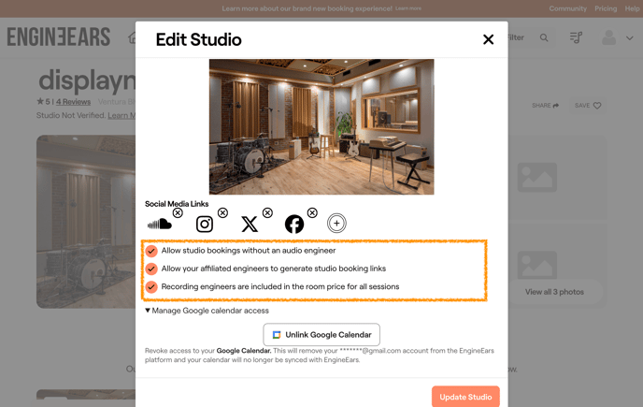643x407 pixels.
Task: Delete the X social media link
Action: click(267, 213)
